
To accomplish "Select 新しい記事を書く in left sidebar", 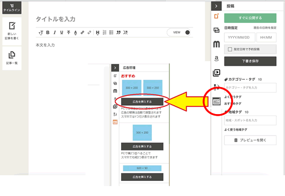I will click(12, 31).
